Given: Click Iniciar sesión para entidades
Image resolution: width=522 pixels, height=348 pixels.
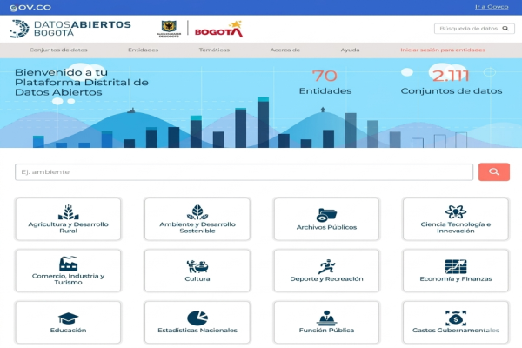Looking at the screenshot, I should [x=443, y=50].
